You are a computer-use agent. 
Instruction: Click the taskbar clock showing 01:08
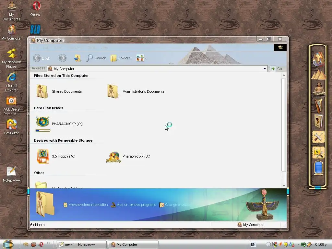321,244
